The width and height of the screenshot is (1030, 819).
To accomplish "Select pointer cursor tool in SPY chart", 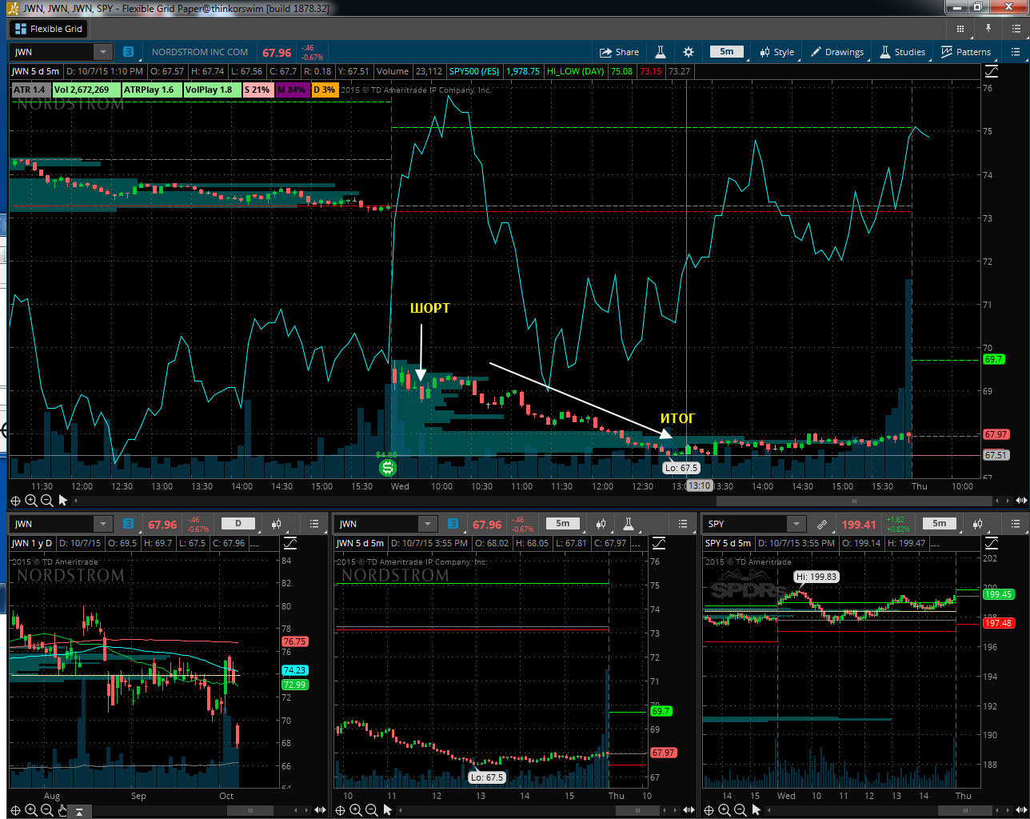I will pyautogui.click(x=756, y=810).
